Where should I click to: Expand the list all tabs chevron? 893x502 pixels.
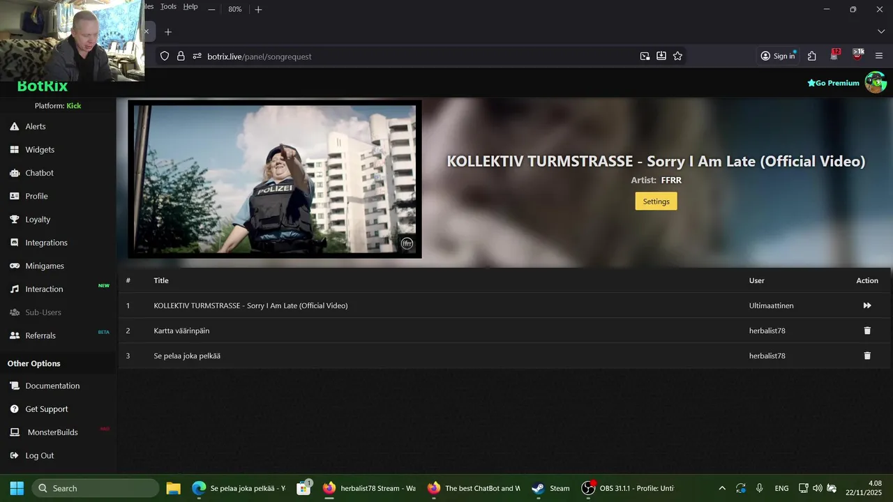pyautogui.click(x=880, y=32)
